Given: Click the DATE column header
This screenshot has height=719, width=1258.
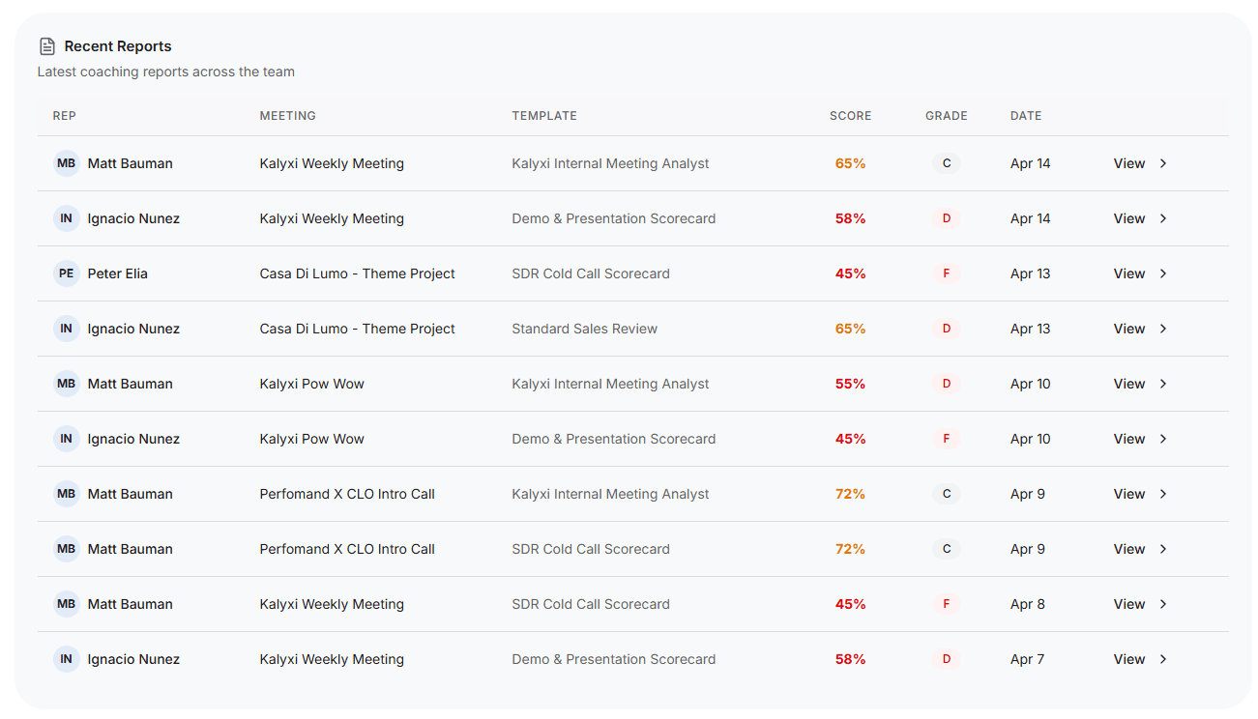Looking at the screenshot, I should click(x=1026, y=115).
